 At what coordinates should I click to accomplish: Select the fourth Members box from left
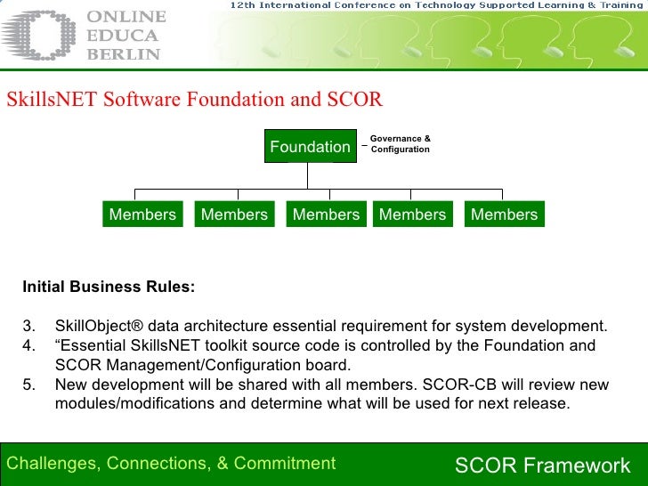tap(412, 214)
